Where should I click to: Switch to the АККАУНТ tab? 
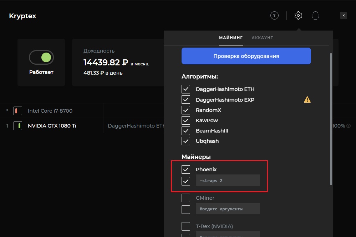[263, 38]
